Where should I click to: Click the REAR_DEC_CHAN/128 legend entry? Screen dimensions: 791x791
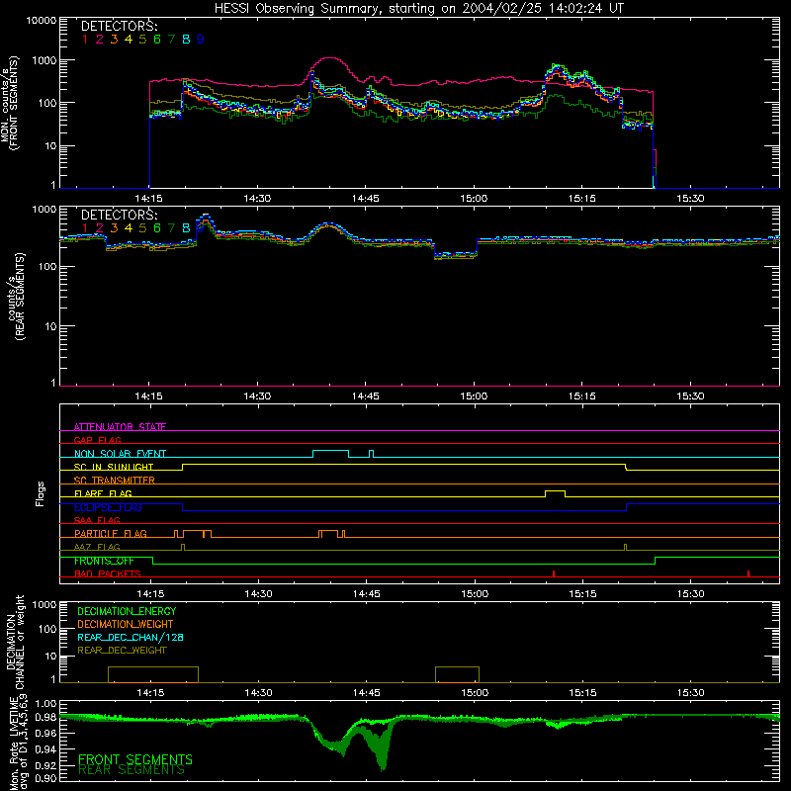[131, 637]
